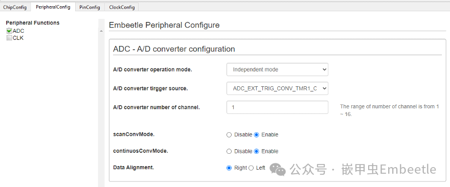Select Disable for continuosConvMode
The width and height of the screenshot is (450, 187).
(229, 151)
